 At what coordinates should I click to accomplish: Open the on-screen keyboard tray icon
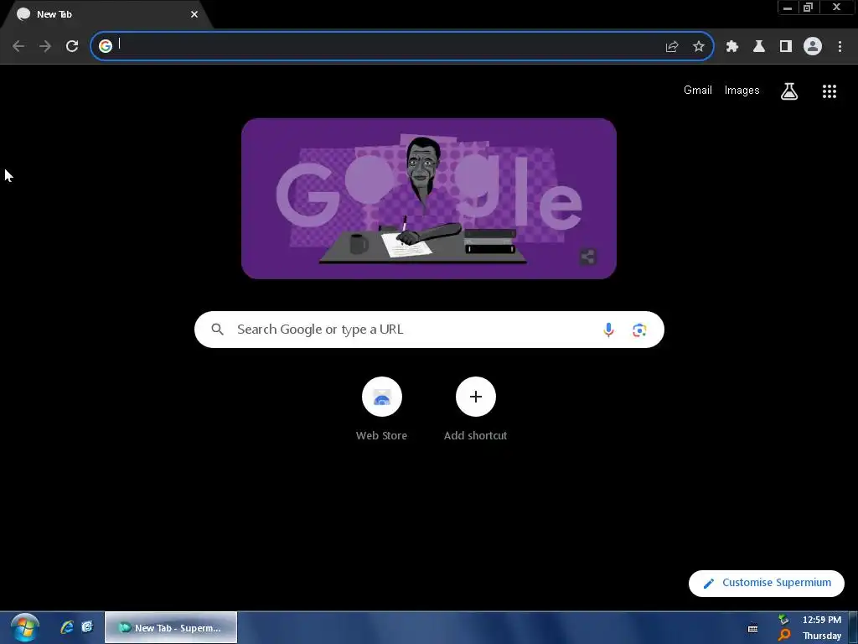tap(753, 629)
